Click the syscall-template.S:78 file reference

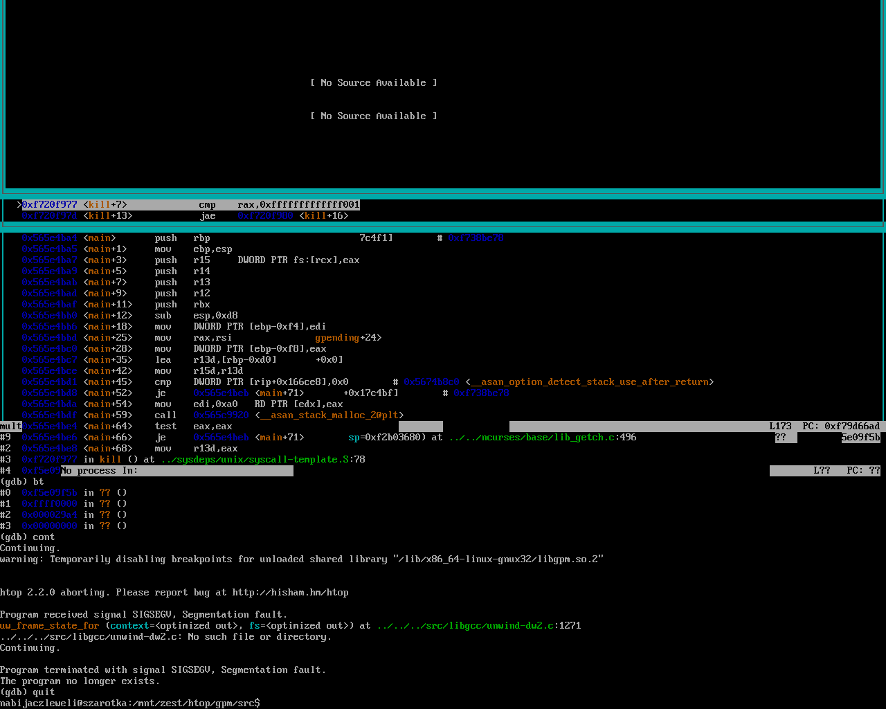click(x=262, y=460)
